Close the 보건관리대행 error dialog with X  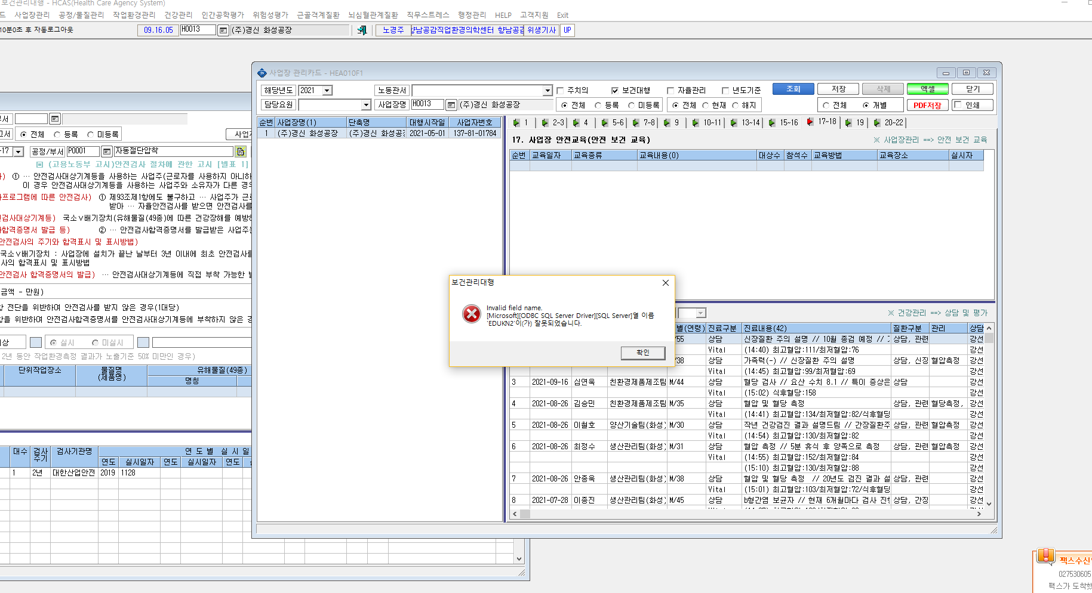tap(666, 283)
